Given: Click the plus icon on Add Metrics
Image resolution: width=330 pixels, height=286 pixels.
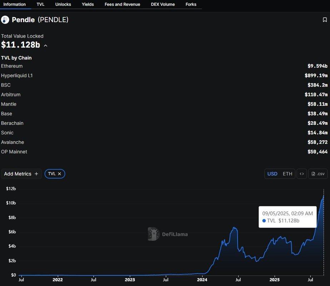Looking at the screenshot, I should coord(36,174).
